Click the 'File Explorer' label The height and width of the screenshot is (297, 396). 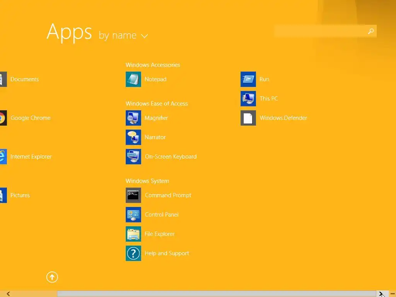[160, 234]
